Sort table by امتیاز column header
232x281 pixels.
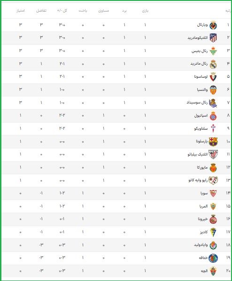(21, 11)
